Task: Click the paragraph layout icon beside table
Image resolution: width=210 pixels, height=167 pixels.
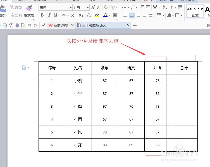Action: click(x=24, y=67)
